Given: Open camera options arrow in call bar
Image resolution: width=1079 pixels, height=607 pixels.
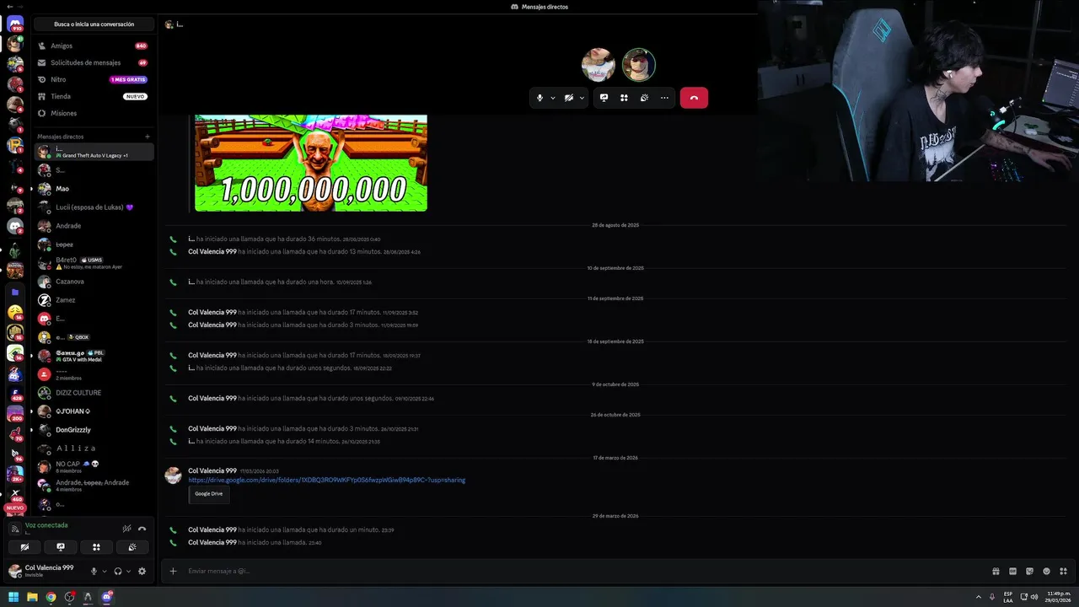Looking at the screenshot, I should [582, 98].
